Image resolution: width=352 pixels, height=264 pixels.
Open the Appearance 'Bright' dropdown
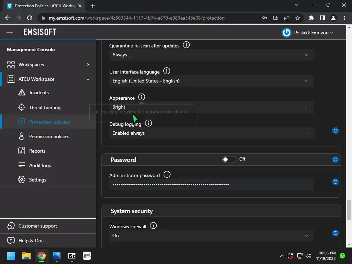[211, 107]
